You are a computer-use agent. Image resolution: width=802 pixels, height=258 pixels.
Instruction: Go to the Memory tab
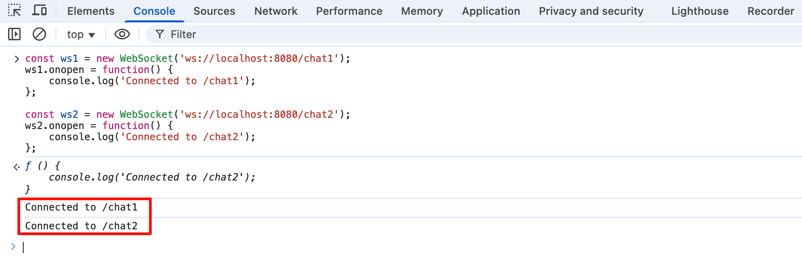pyautogui.click(x=422, y=11)
